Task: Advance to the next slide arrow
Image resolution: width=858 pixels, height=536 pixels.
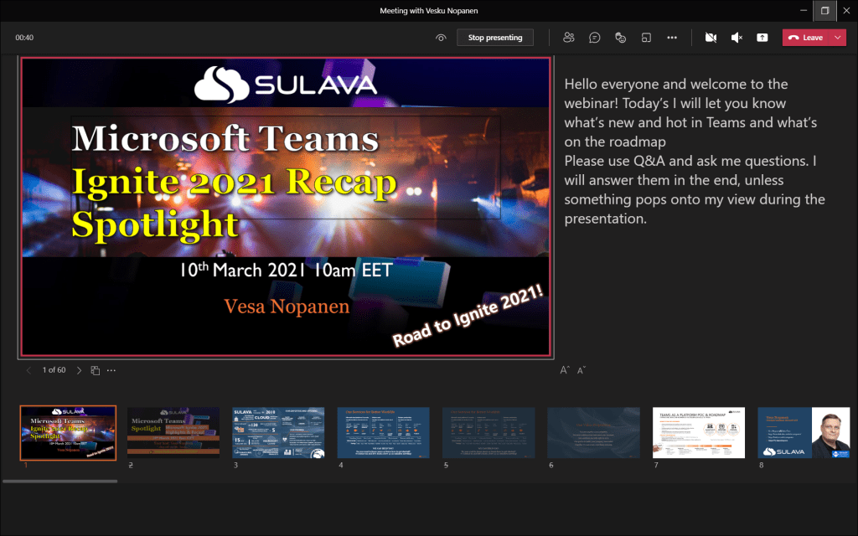Action: [80, 370]
